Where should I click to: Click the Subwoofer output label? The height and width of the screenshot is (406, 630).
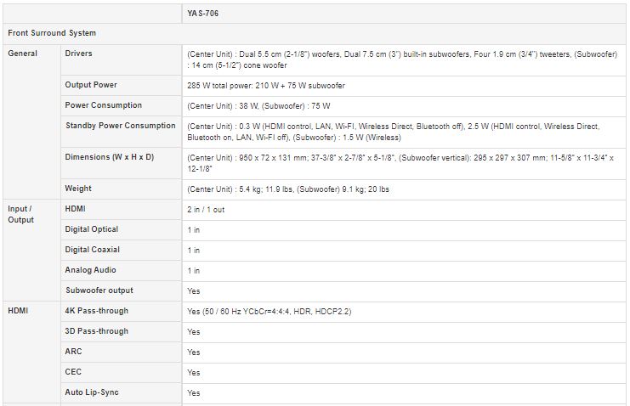coord(99,290)
